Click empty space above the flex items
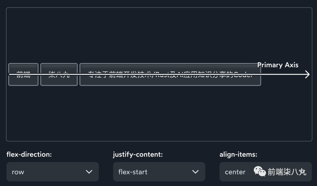Viewport: 317px width, 186px height. coord(158,35)
